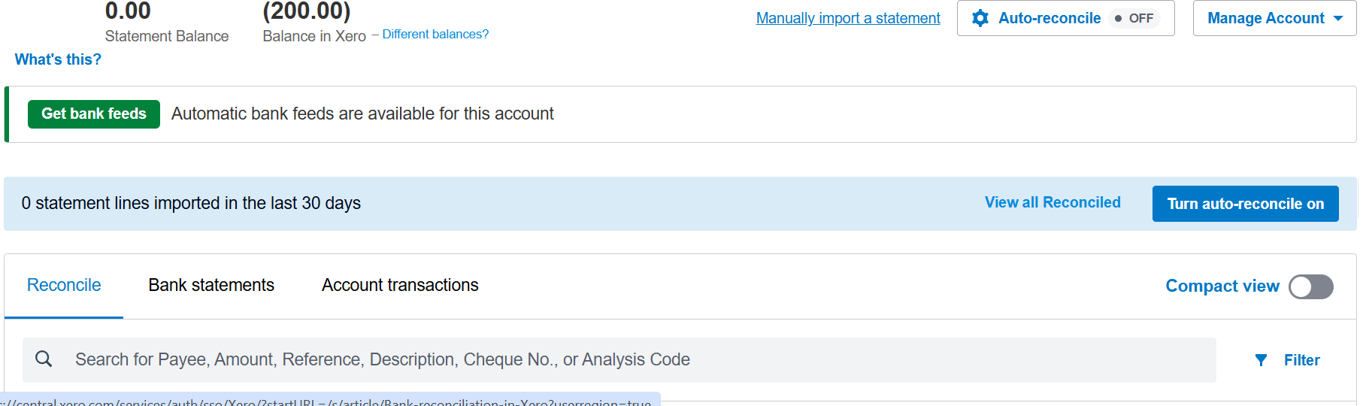Click the View all Reconciled link
Screen dimensions: 1363x406
point(1053,202)
